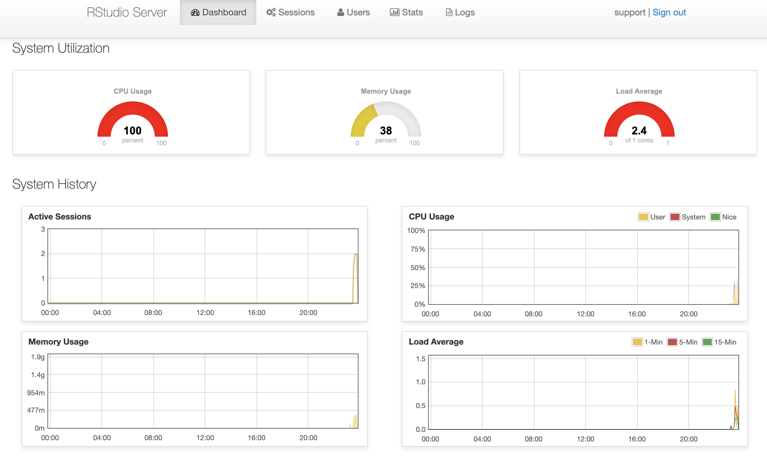Click the 75% axis label in CPU chart
This screenshot has width=767, height=462.
click(418, 249)
